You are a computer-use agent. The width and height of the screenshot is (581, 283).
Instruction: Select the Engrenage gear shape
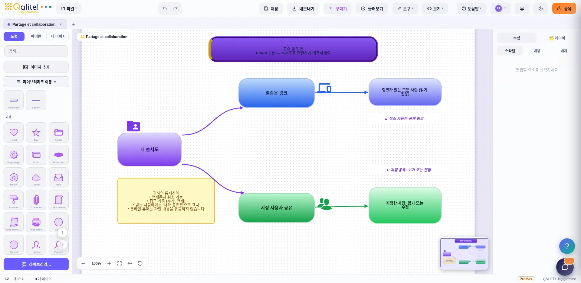pos(14,155)
